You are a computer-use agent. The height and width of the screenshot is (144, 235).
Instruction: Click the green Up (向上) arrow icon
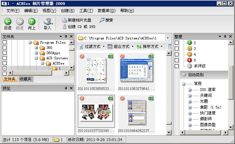32,22
